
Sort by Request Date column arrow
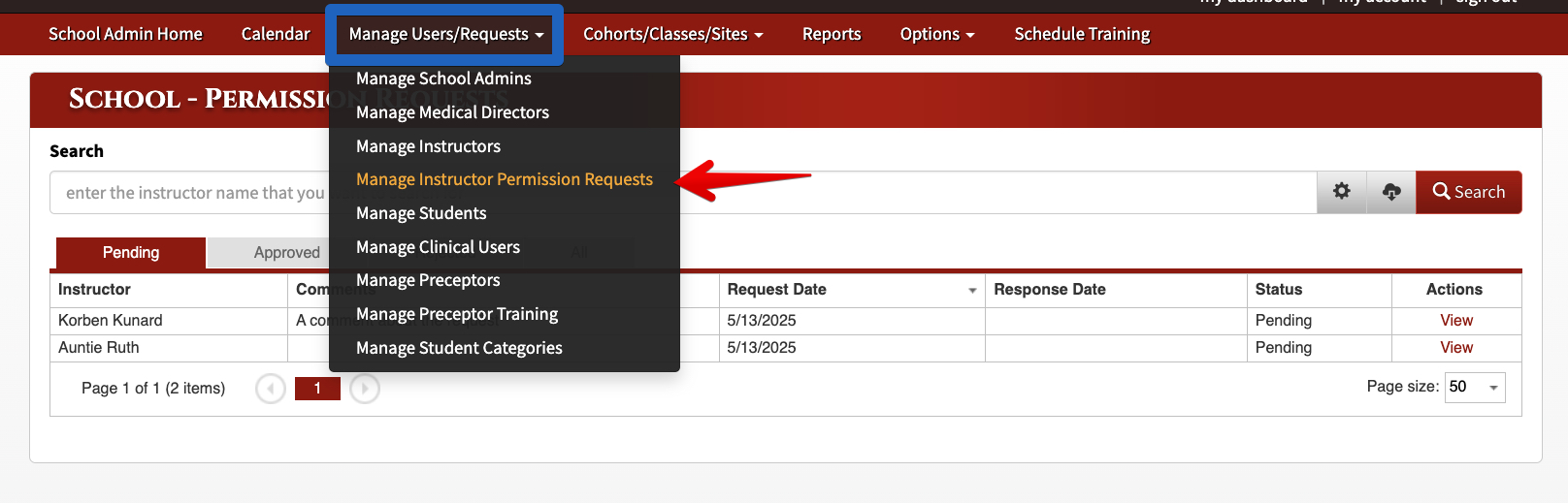coord(972,291)
